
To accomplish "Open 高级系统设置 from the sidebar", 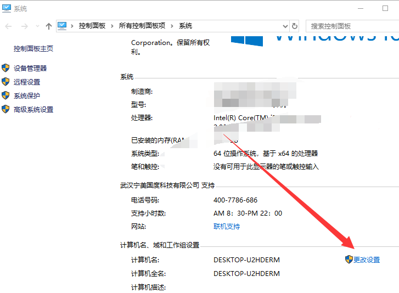I will click(x=33, y=109).
